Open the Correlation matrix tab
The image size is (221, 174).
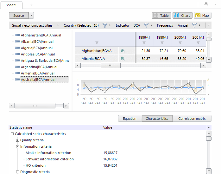point(192,119)
